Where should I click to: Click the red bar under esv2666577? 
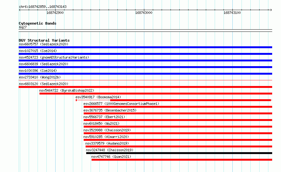tap(178, 107)
